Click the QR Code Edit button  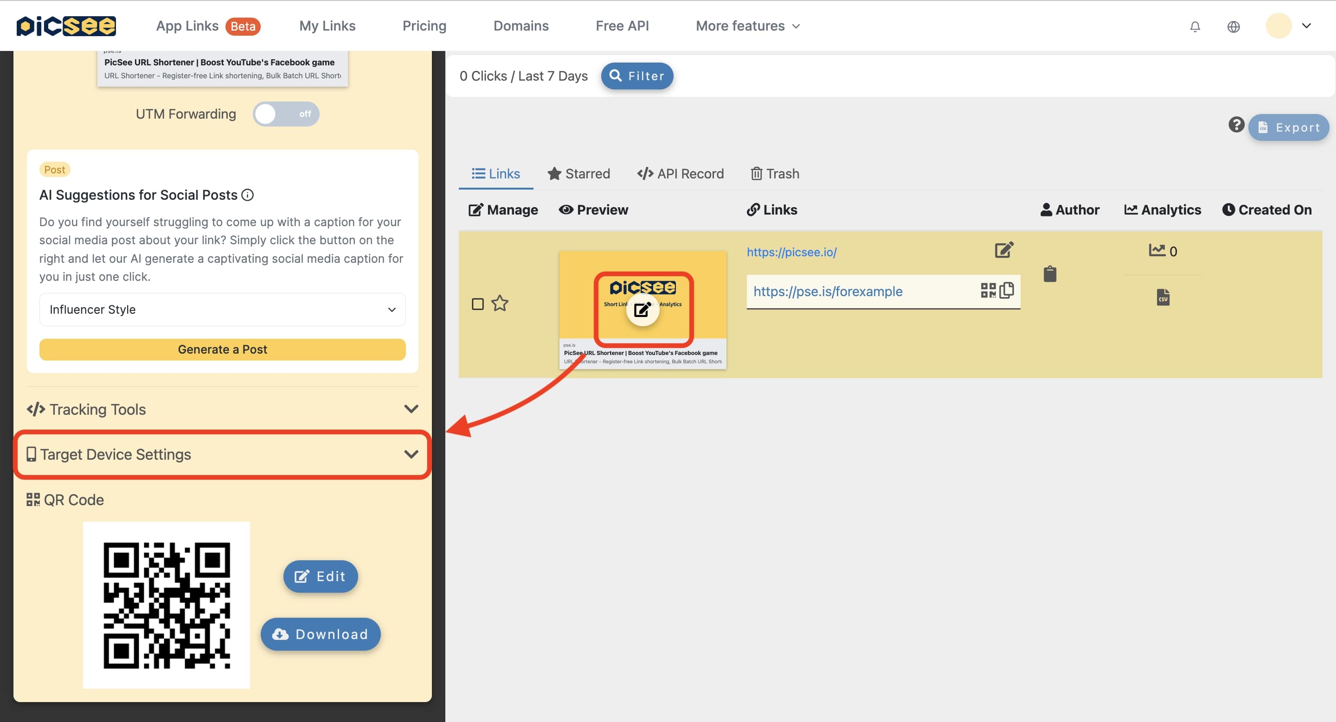(321, 576)
